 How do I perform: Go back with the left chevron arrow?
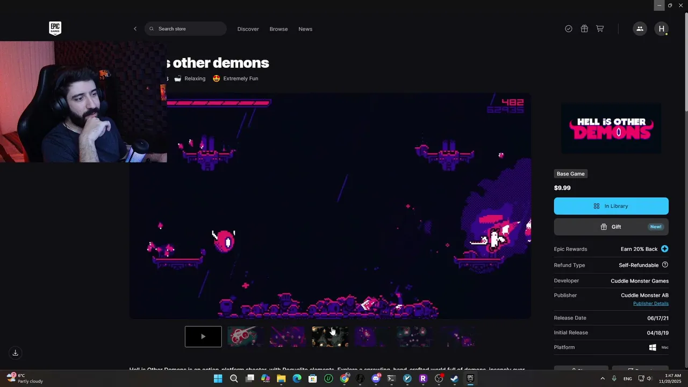pyautogui.click(x=135, y=29)
